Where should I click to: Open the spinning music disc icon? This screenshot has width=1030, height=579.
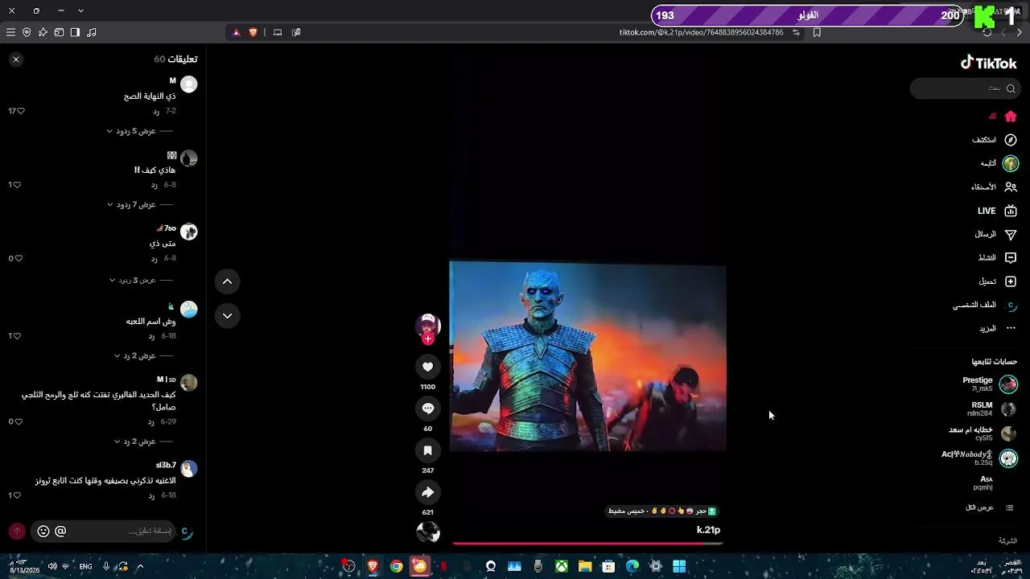[428, 532]
